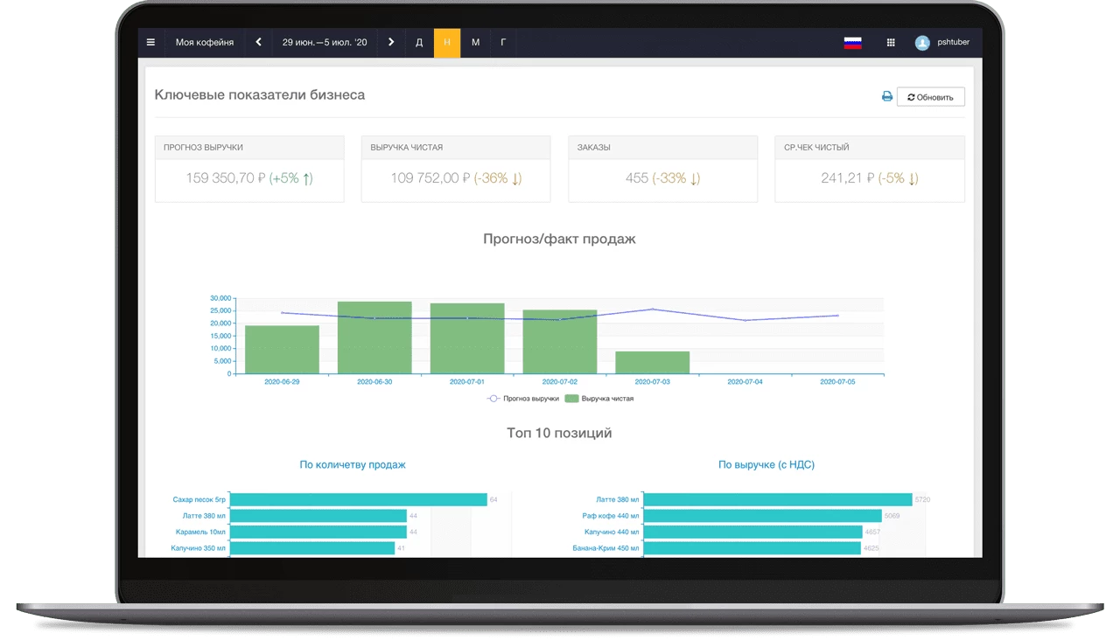The image size is (1120, 640).
Task: Switch language using the Russian flag icon
Action: (x=852, y=42)
